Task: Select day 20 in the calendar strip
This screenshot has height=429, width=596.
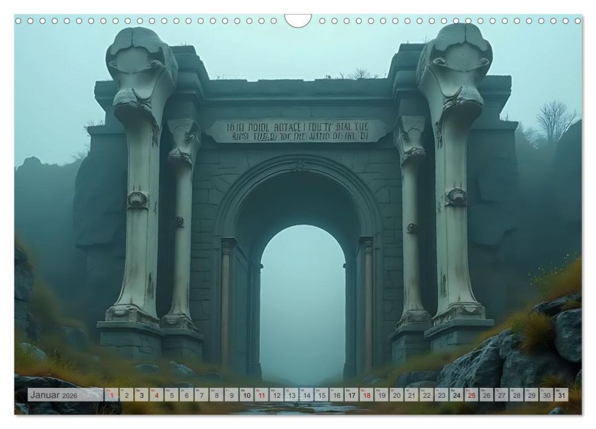Action: (397, 395)
